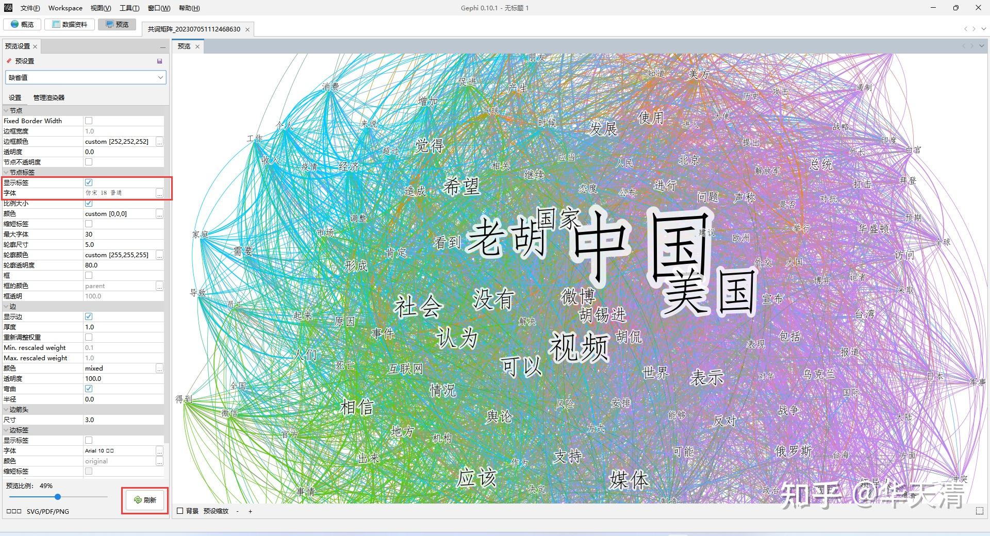The width and height of the screenshot is (990, 536).
Task: Open the 文件(F) menu
Action: (x=29, y=8)
